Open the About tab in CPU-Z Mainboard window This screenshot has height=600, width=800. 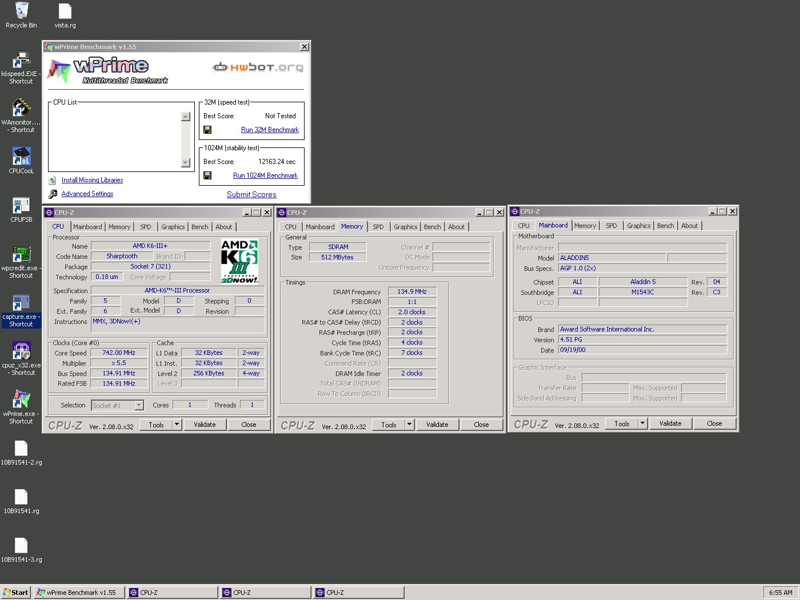point(690,226)
